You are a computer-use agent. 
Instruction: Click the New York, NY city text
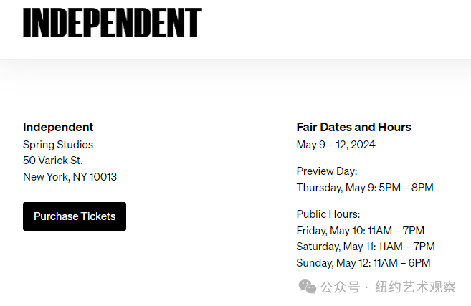click(x=55, y=177)
